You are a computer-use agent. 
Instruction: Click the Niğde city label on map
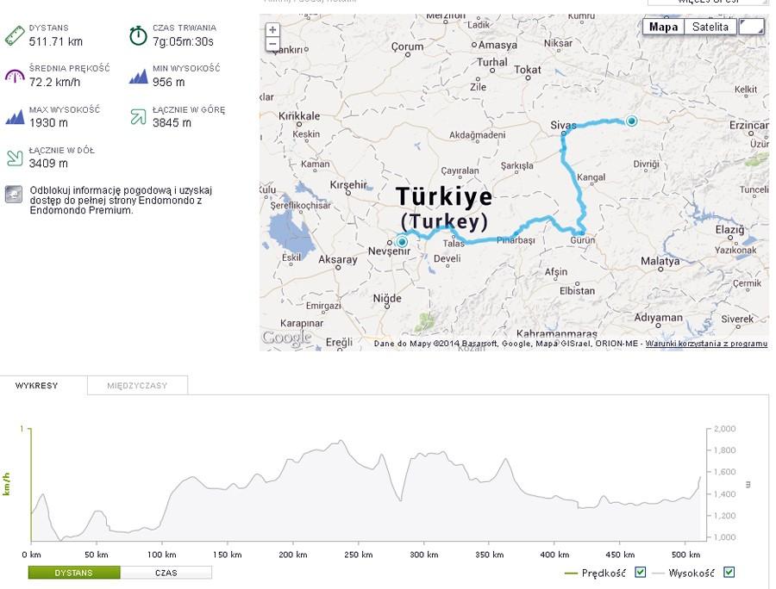click(387, 299)
